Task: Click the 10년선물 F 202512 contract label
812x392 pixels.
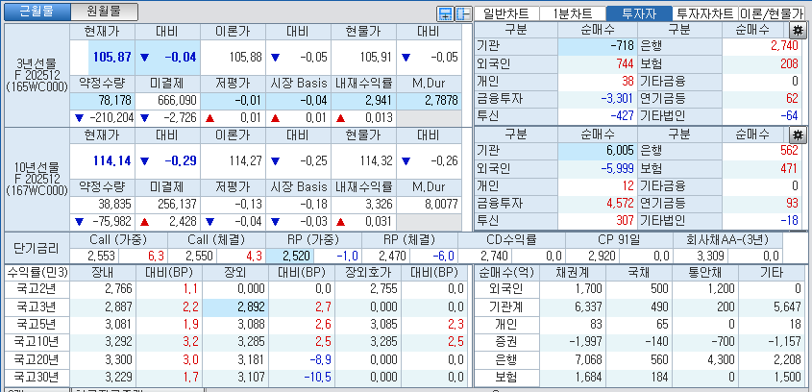Action: pyautogui.click(x=37, y=179)
